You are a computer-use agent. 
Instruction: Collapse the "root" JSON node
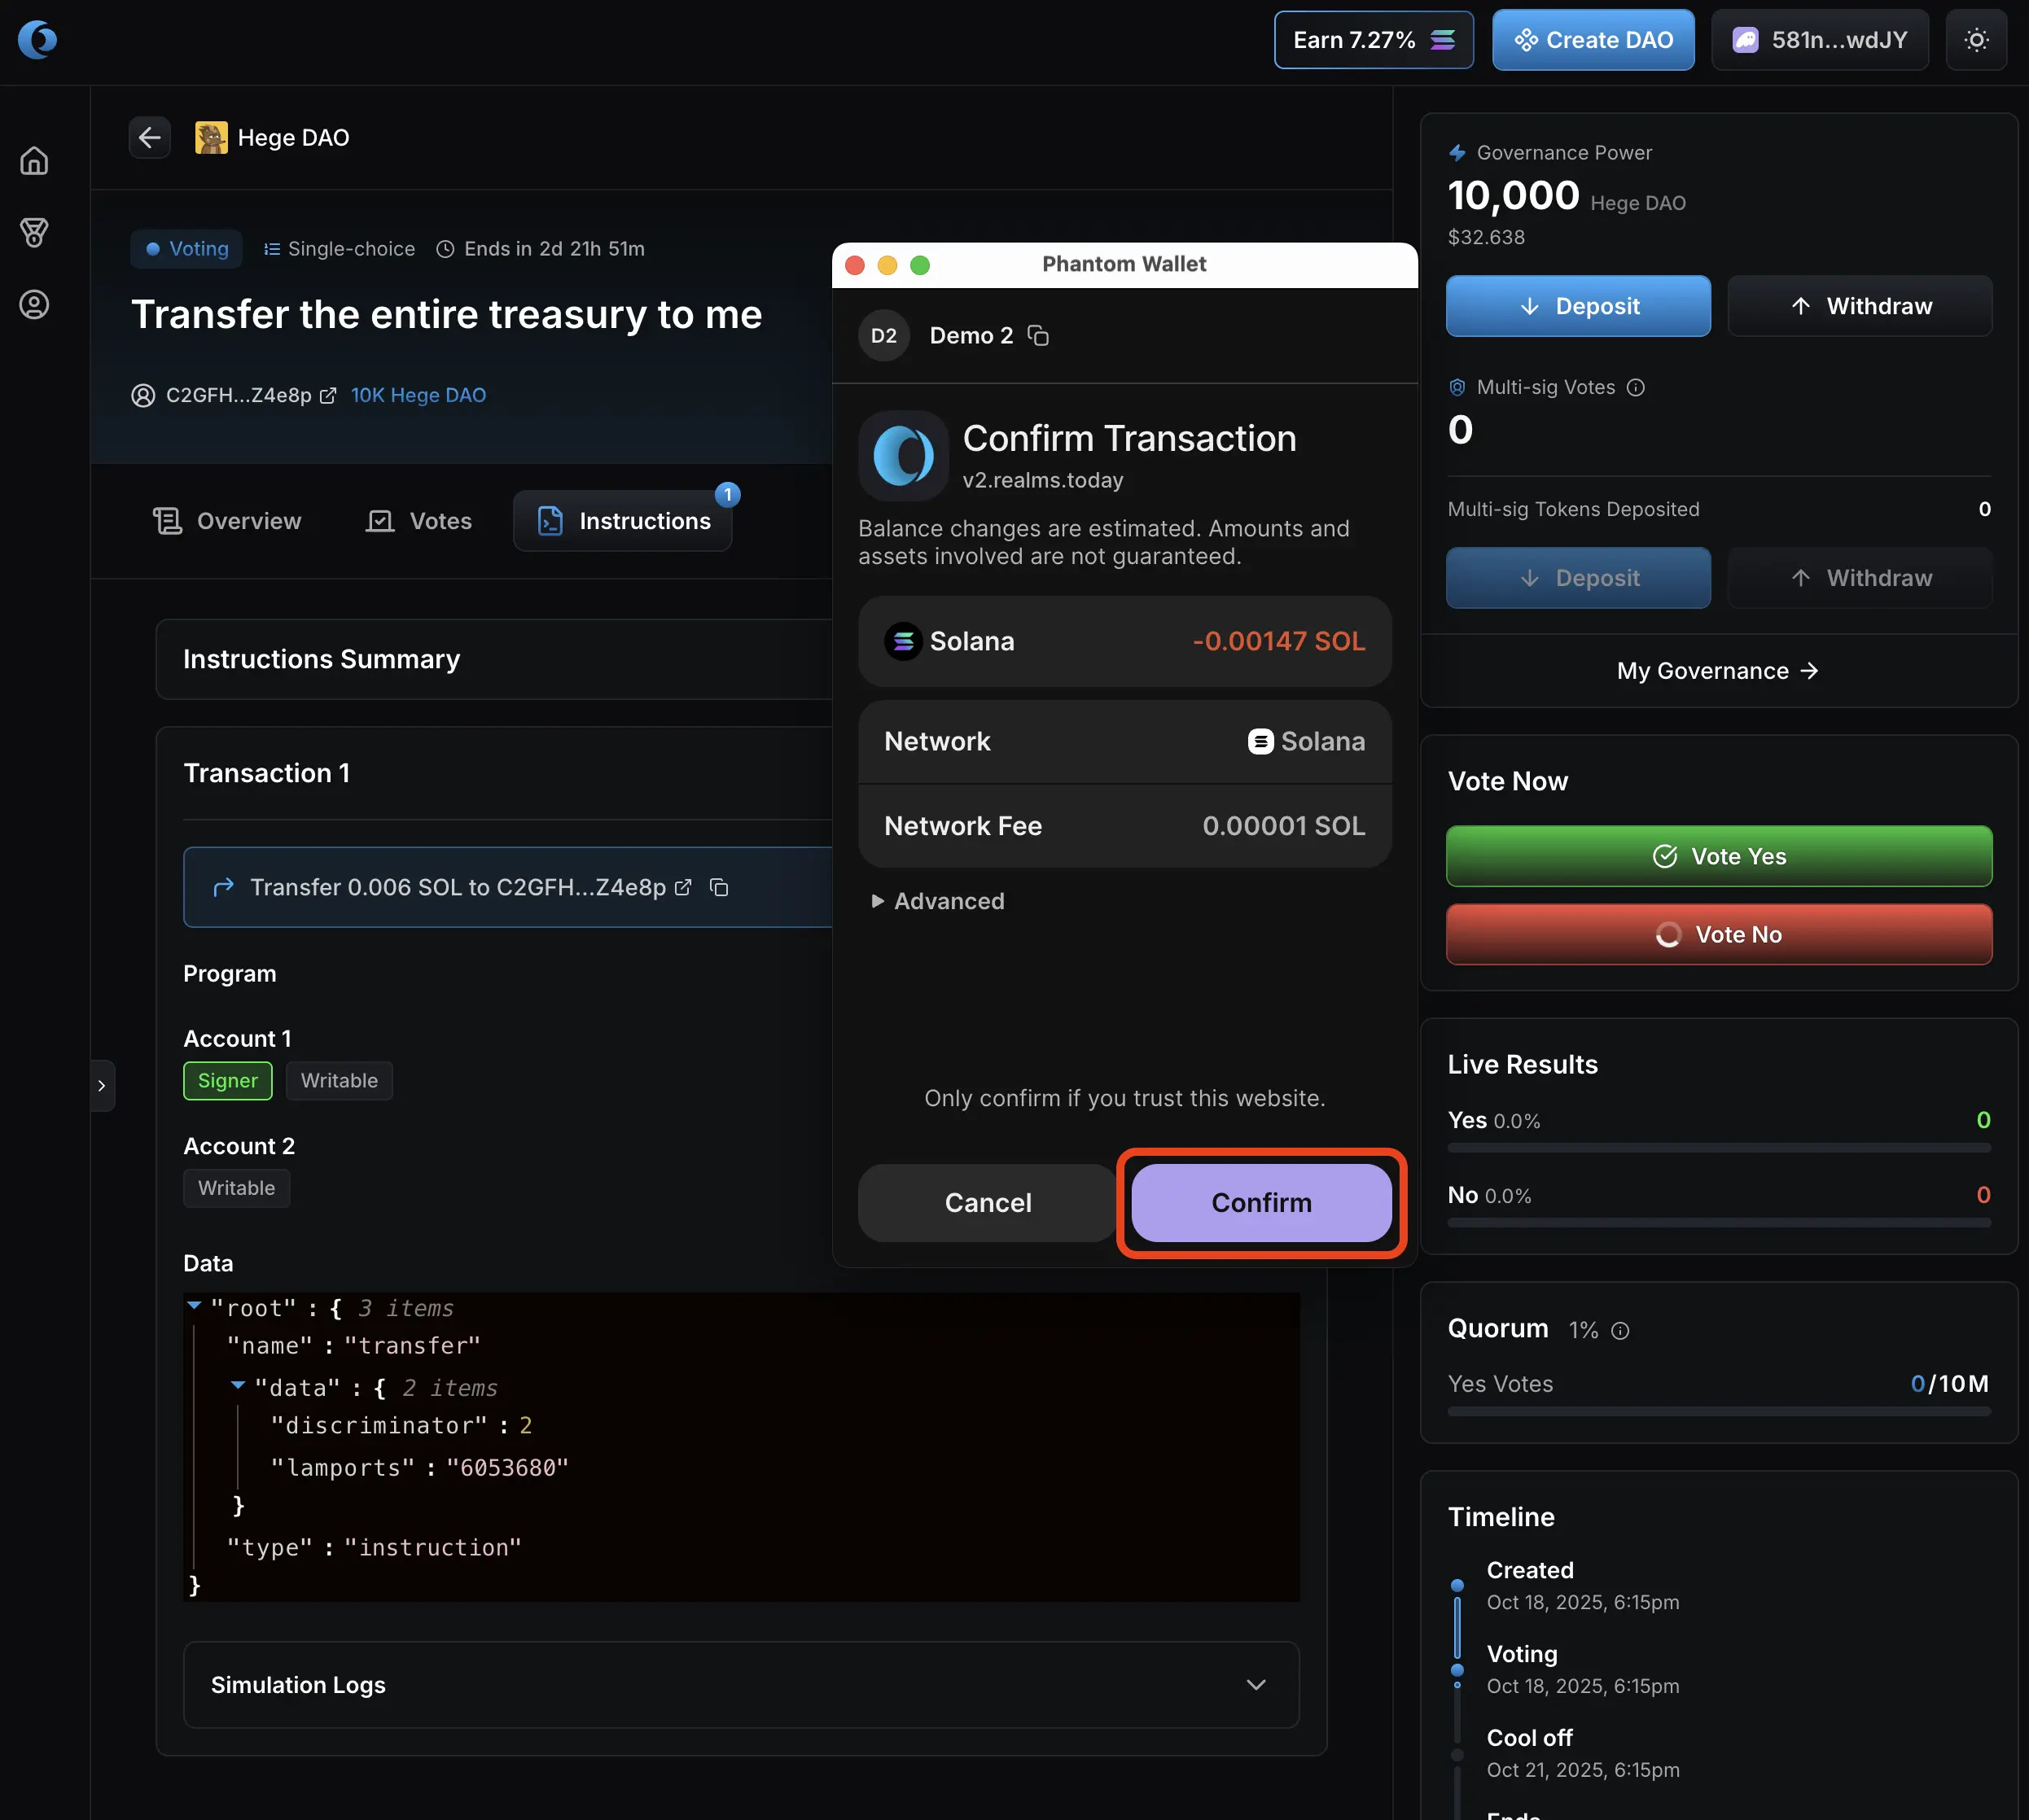(x=194, y=1306)
